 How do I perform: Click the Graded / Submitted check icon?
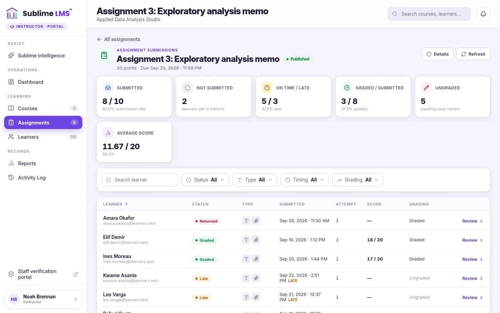coord(347,88)
